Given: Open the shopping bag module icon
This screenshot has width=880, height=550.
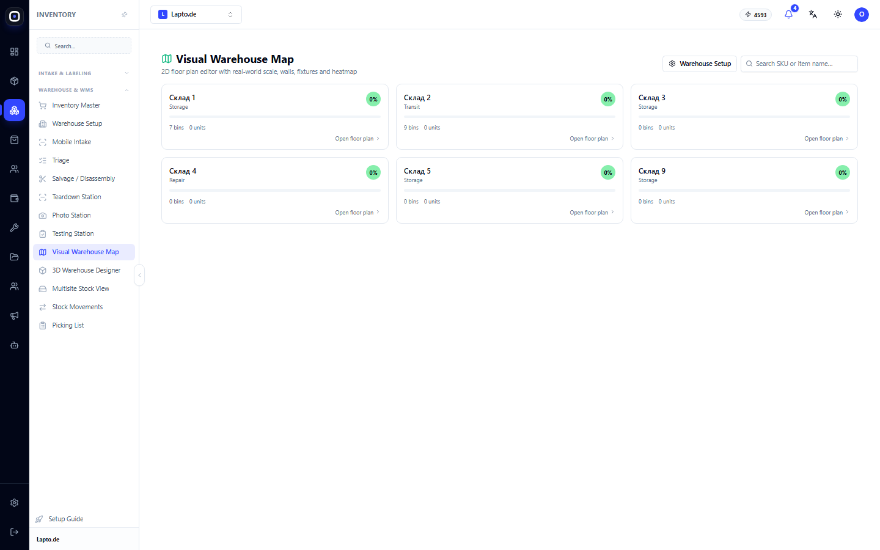Looking at the screenshot, I should [14, 140].
